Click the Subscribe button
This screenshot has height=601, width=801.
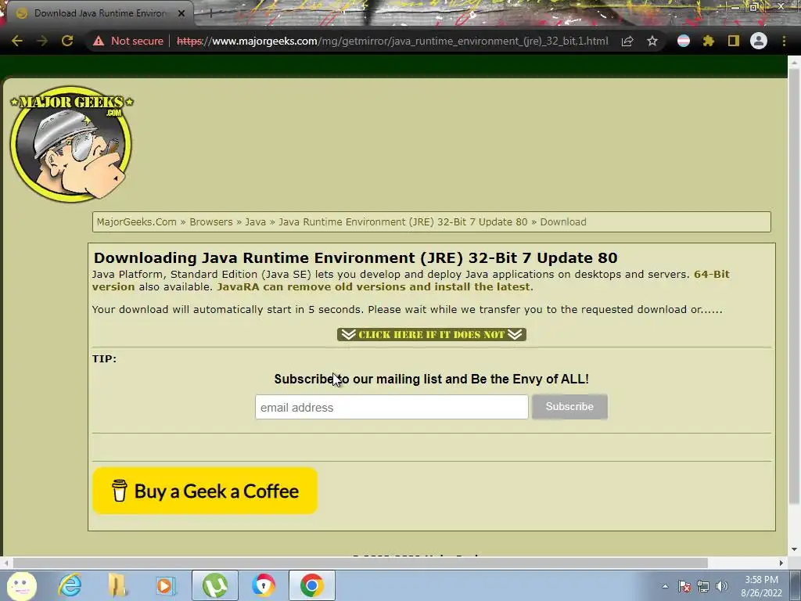pyautogui.click(x=569, y=407)
